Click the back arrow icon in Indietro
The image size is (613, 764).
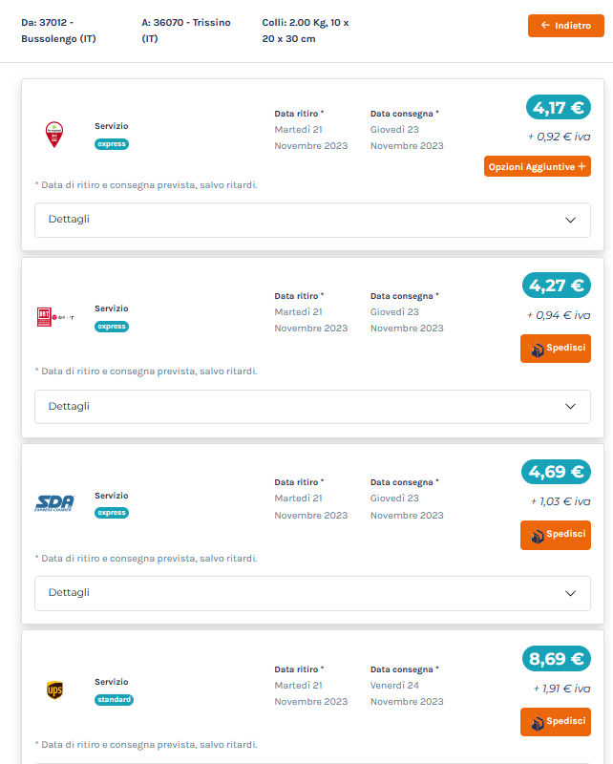[x=545, y=26]
